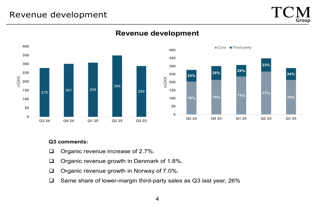Click the Q3 comments heading
This screenshot has width=315, height=216.
click(x=68, y=142)
